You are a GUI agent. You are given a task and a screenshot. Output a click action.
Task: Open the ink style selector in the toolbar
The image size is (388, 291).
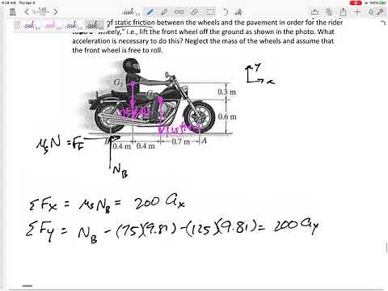tap(130, 12)
